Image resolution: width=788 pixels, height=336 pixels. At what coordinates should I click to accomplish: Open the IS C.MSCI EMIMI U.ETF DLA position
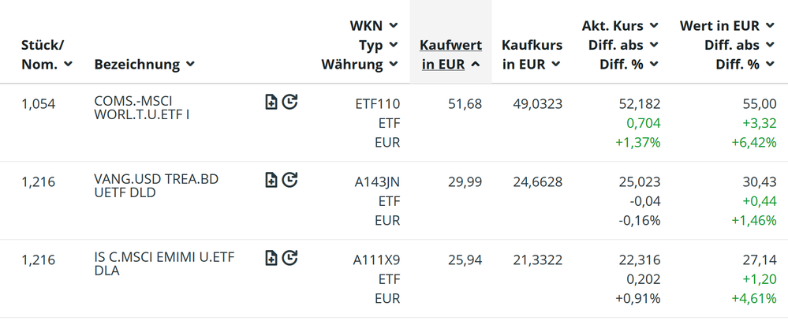[x=163, y=263]
